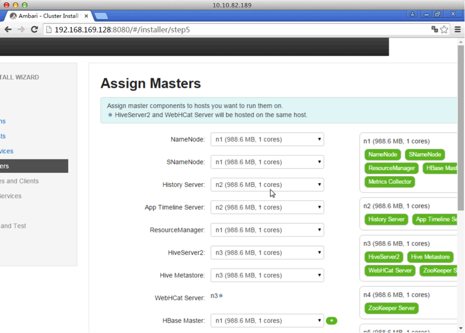Screen dimensions: 465x333
Task: Select the Customize Services wizard step
Action: tap(11, 196)
